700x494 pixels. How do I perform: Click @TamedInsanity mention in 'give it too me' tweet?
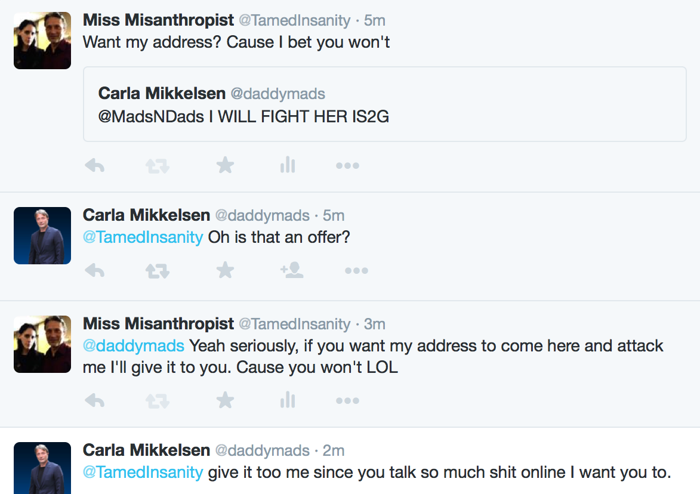point(143,473)
